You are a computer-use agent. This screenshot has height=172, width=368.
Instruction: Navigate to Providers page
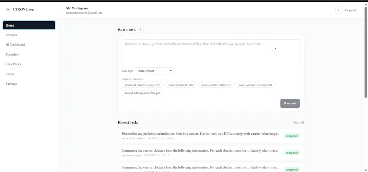pyautogui.click(x=12, y=54)
